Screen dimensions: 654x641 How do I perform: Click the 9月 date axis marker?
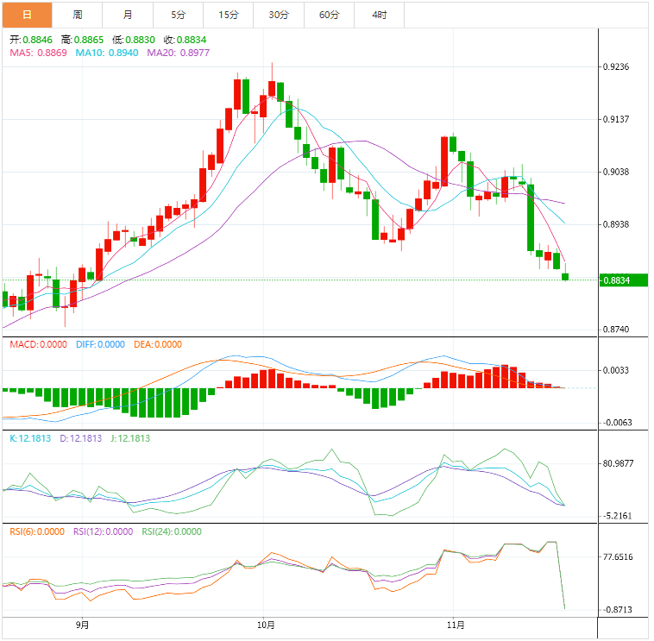tap(82, 625)
